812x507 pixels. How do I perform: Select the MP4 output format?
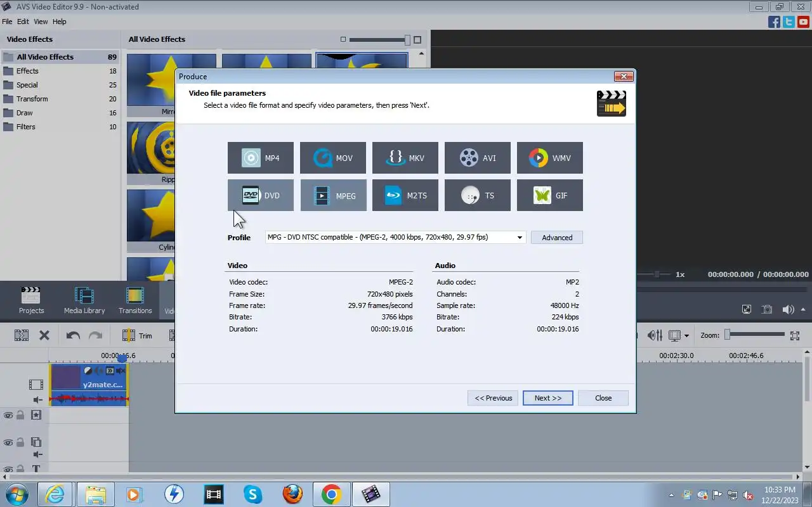click(x=261, y=158)
